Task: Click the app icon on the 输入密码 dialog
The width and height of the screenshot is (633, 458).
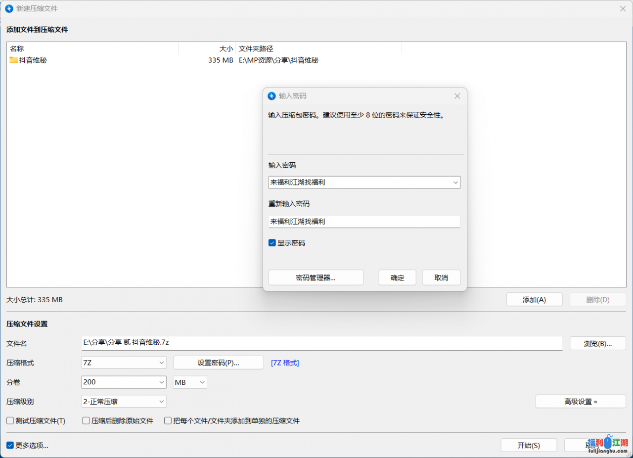Action: tap(271, 96)
